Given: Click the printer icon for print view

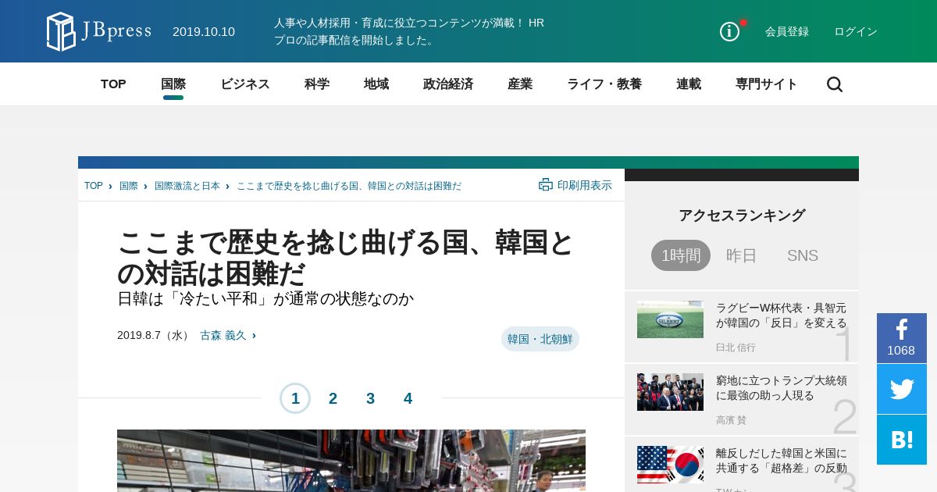Looking at the screenshot, I should pyautogui.click(x=546, y=185).
